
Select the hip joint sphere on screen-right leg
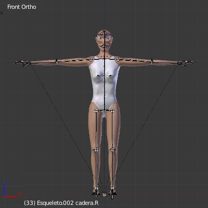pos(112,111)
